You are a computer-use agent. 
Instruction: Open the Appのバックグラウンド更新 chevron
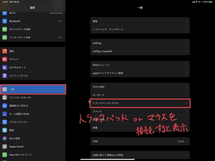[x=187, y=73]
